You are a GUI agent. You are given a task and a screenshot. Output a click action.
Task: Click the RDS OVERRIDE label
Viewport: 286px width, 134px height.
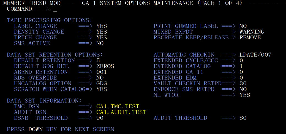(x=36, y=78)
